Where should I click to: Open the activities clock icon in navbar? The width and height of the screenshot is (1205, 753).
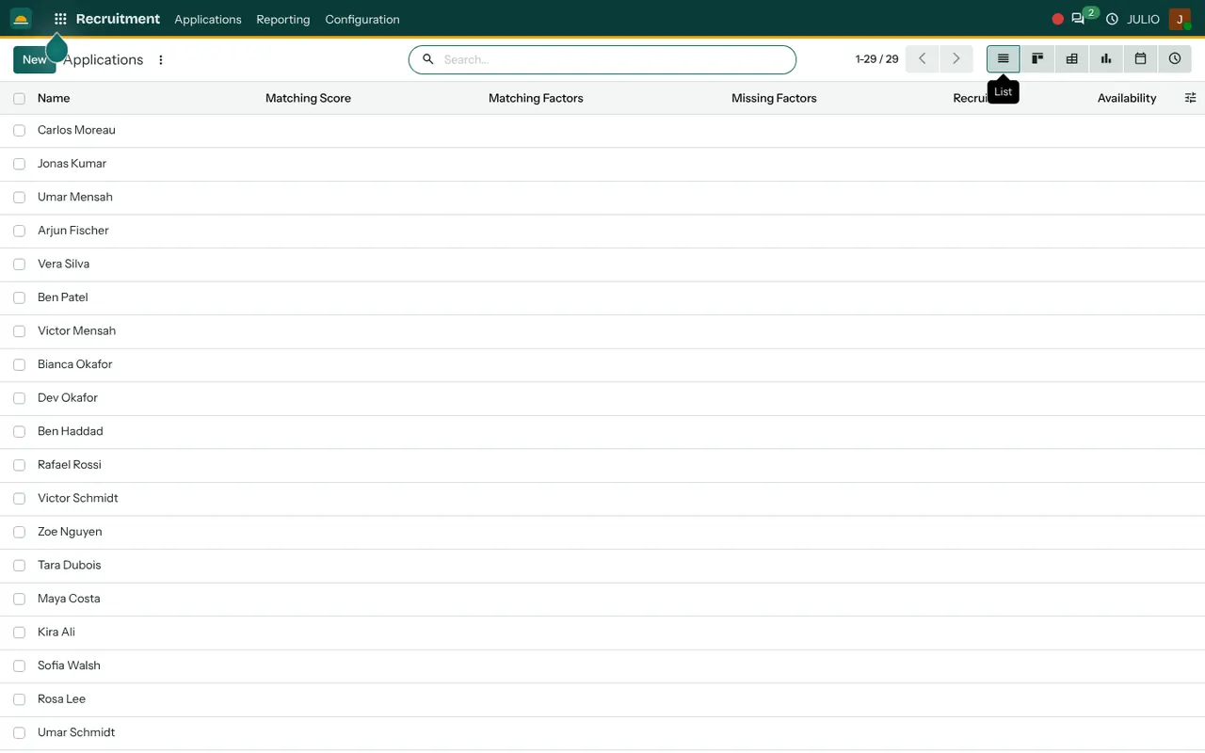(x=1112, y=19)
